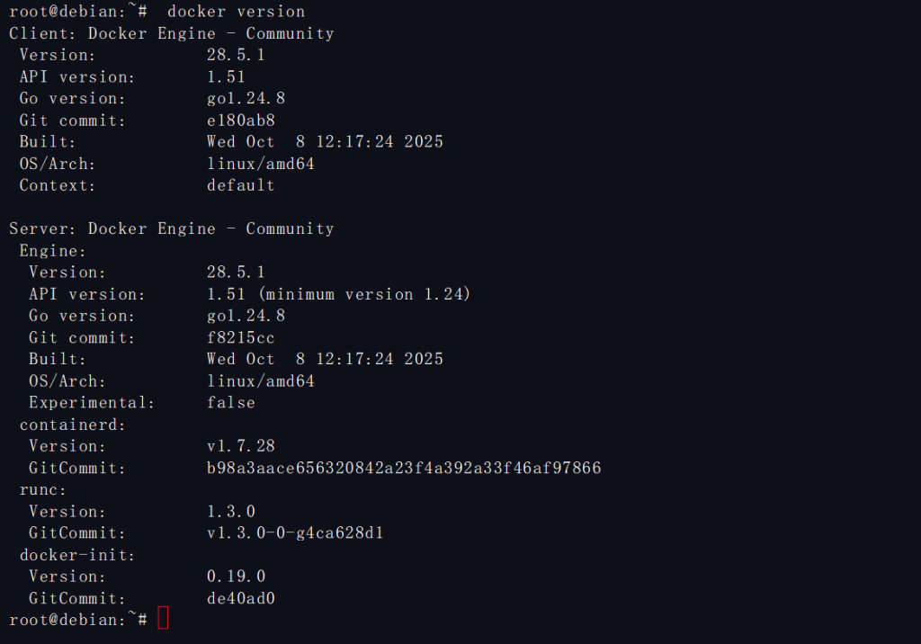
Task: Click the docker-init version 0.19.0
Action: point(236,576)
